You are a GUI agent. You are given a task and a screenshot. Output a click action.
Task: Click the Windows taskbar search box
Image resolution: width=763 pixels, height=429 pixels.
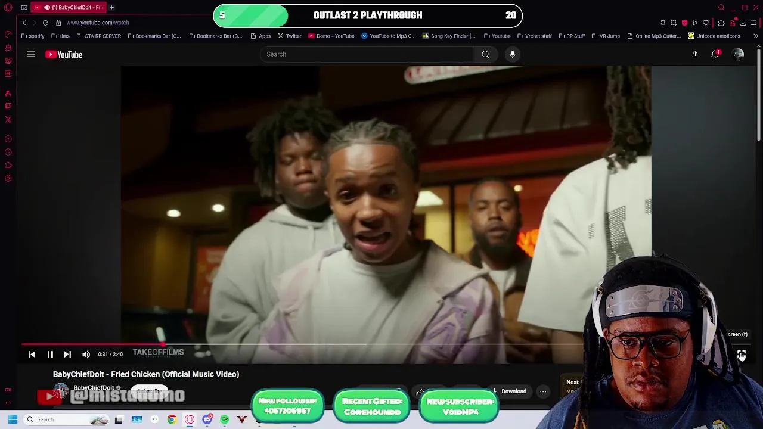(x=66, y=419)
